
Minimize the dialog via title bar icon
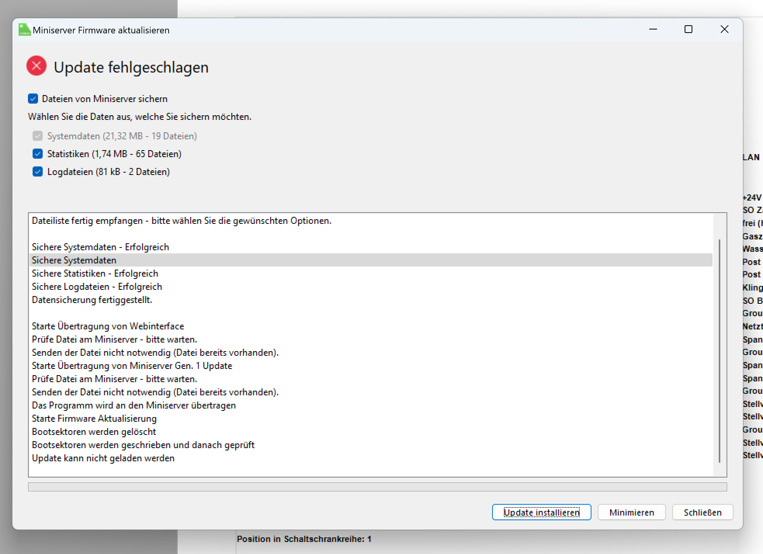tap(653, 29)
